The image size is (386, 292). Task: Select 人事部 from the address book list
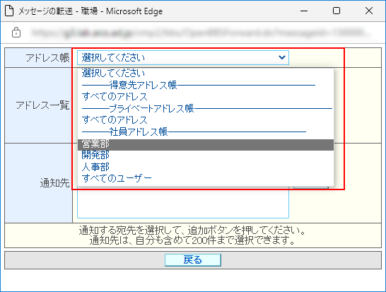tap(206, 167)
